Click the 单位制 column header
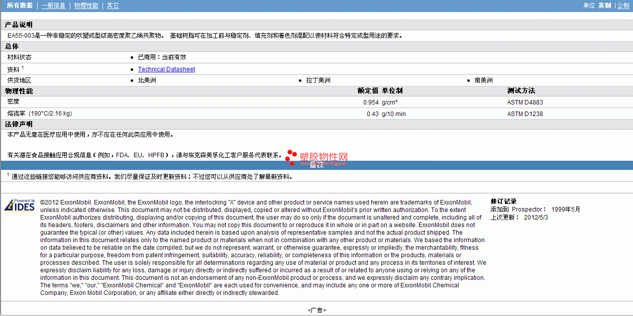 click(392, 91)
